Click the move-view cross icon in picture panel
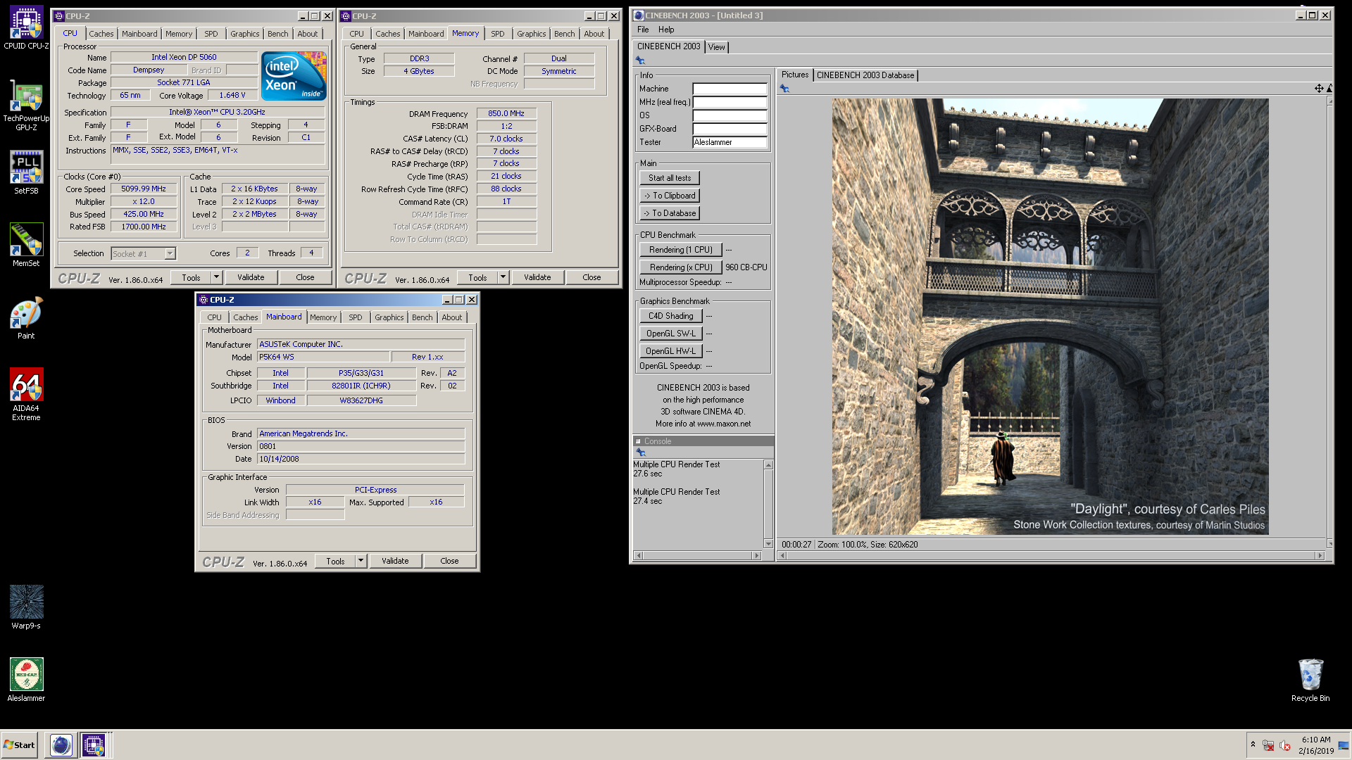 [x=1319, y=89]
